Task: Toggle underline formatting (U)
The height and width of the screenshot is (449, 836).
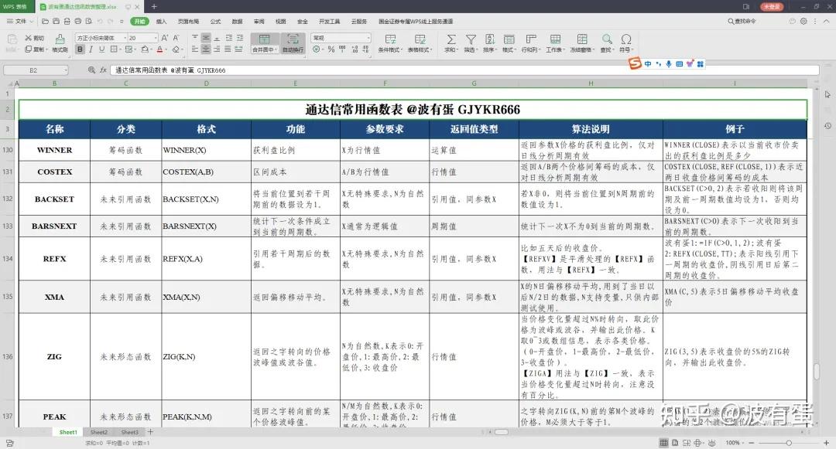Action: [x=101, y=49]
